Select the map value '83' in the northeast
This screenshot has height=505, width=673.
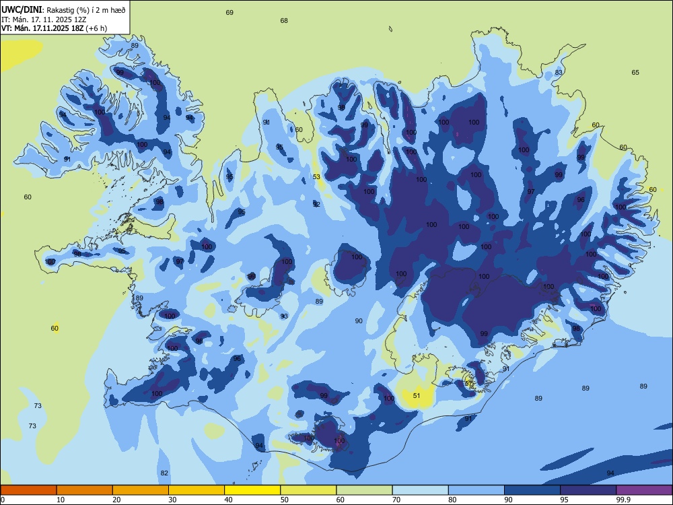click(559, 72)
